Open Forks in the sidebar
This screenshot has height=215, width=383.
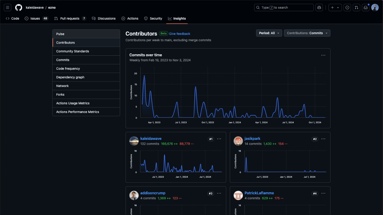click(x=86, y=95)
